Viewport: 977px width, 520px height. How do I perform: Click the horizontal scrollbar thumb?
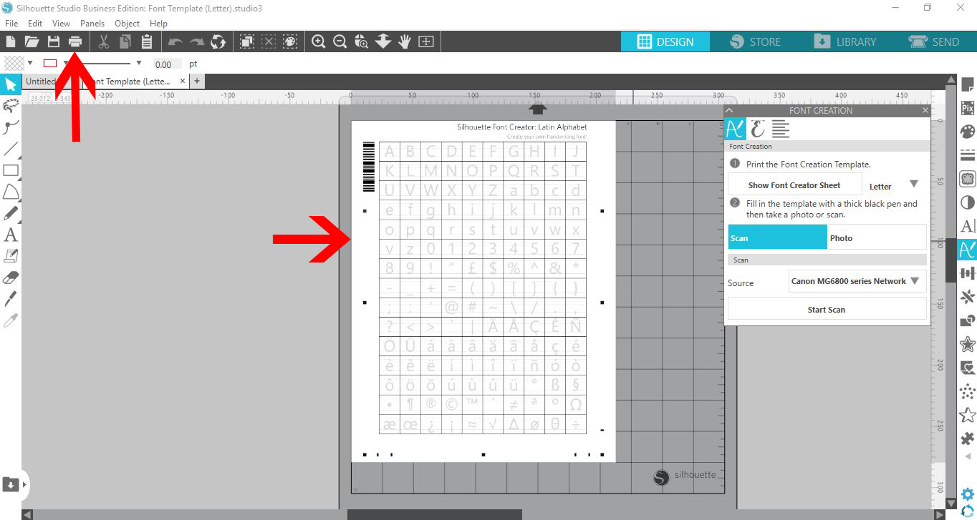point(435,514)
